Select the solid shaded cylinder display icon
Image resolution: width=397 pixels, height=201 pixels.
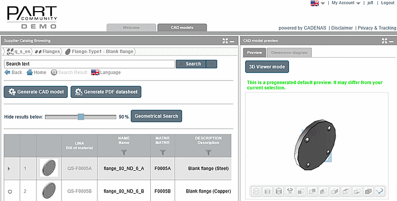tap(267, 191)
